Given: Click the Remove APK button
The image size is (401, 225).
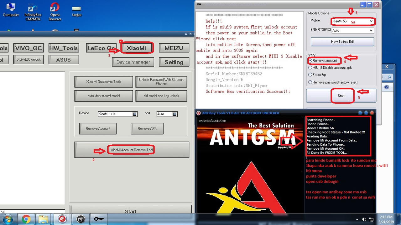Looking at the screenshot, I should (x=147, y=128).
